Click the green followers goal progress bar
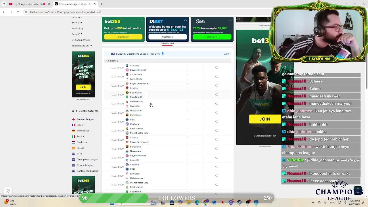Screen dimensions: 368x207 [x=114, y=198]
